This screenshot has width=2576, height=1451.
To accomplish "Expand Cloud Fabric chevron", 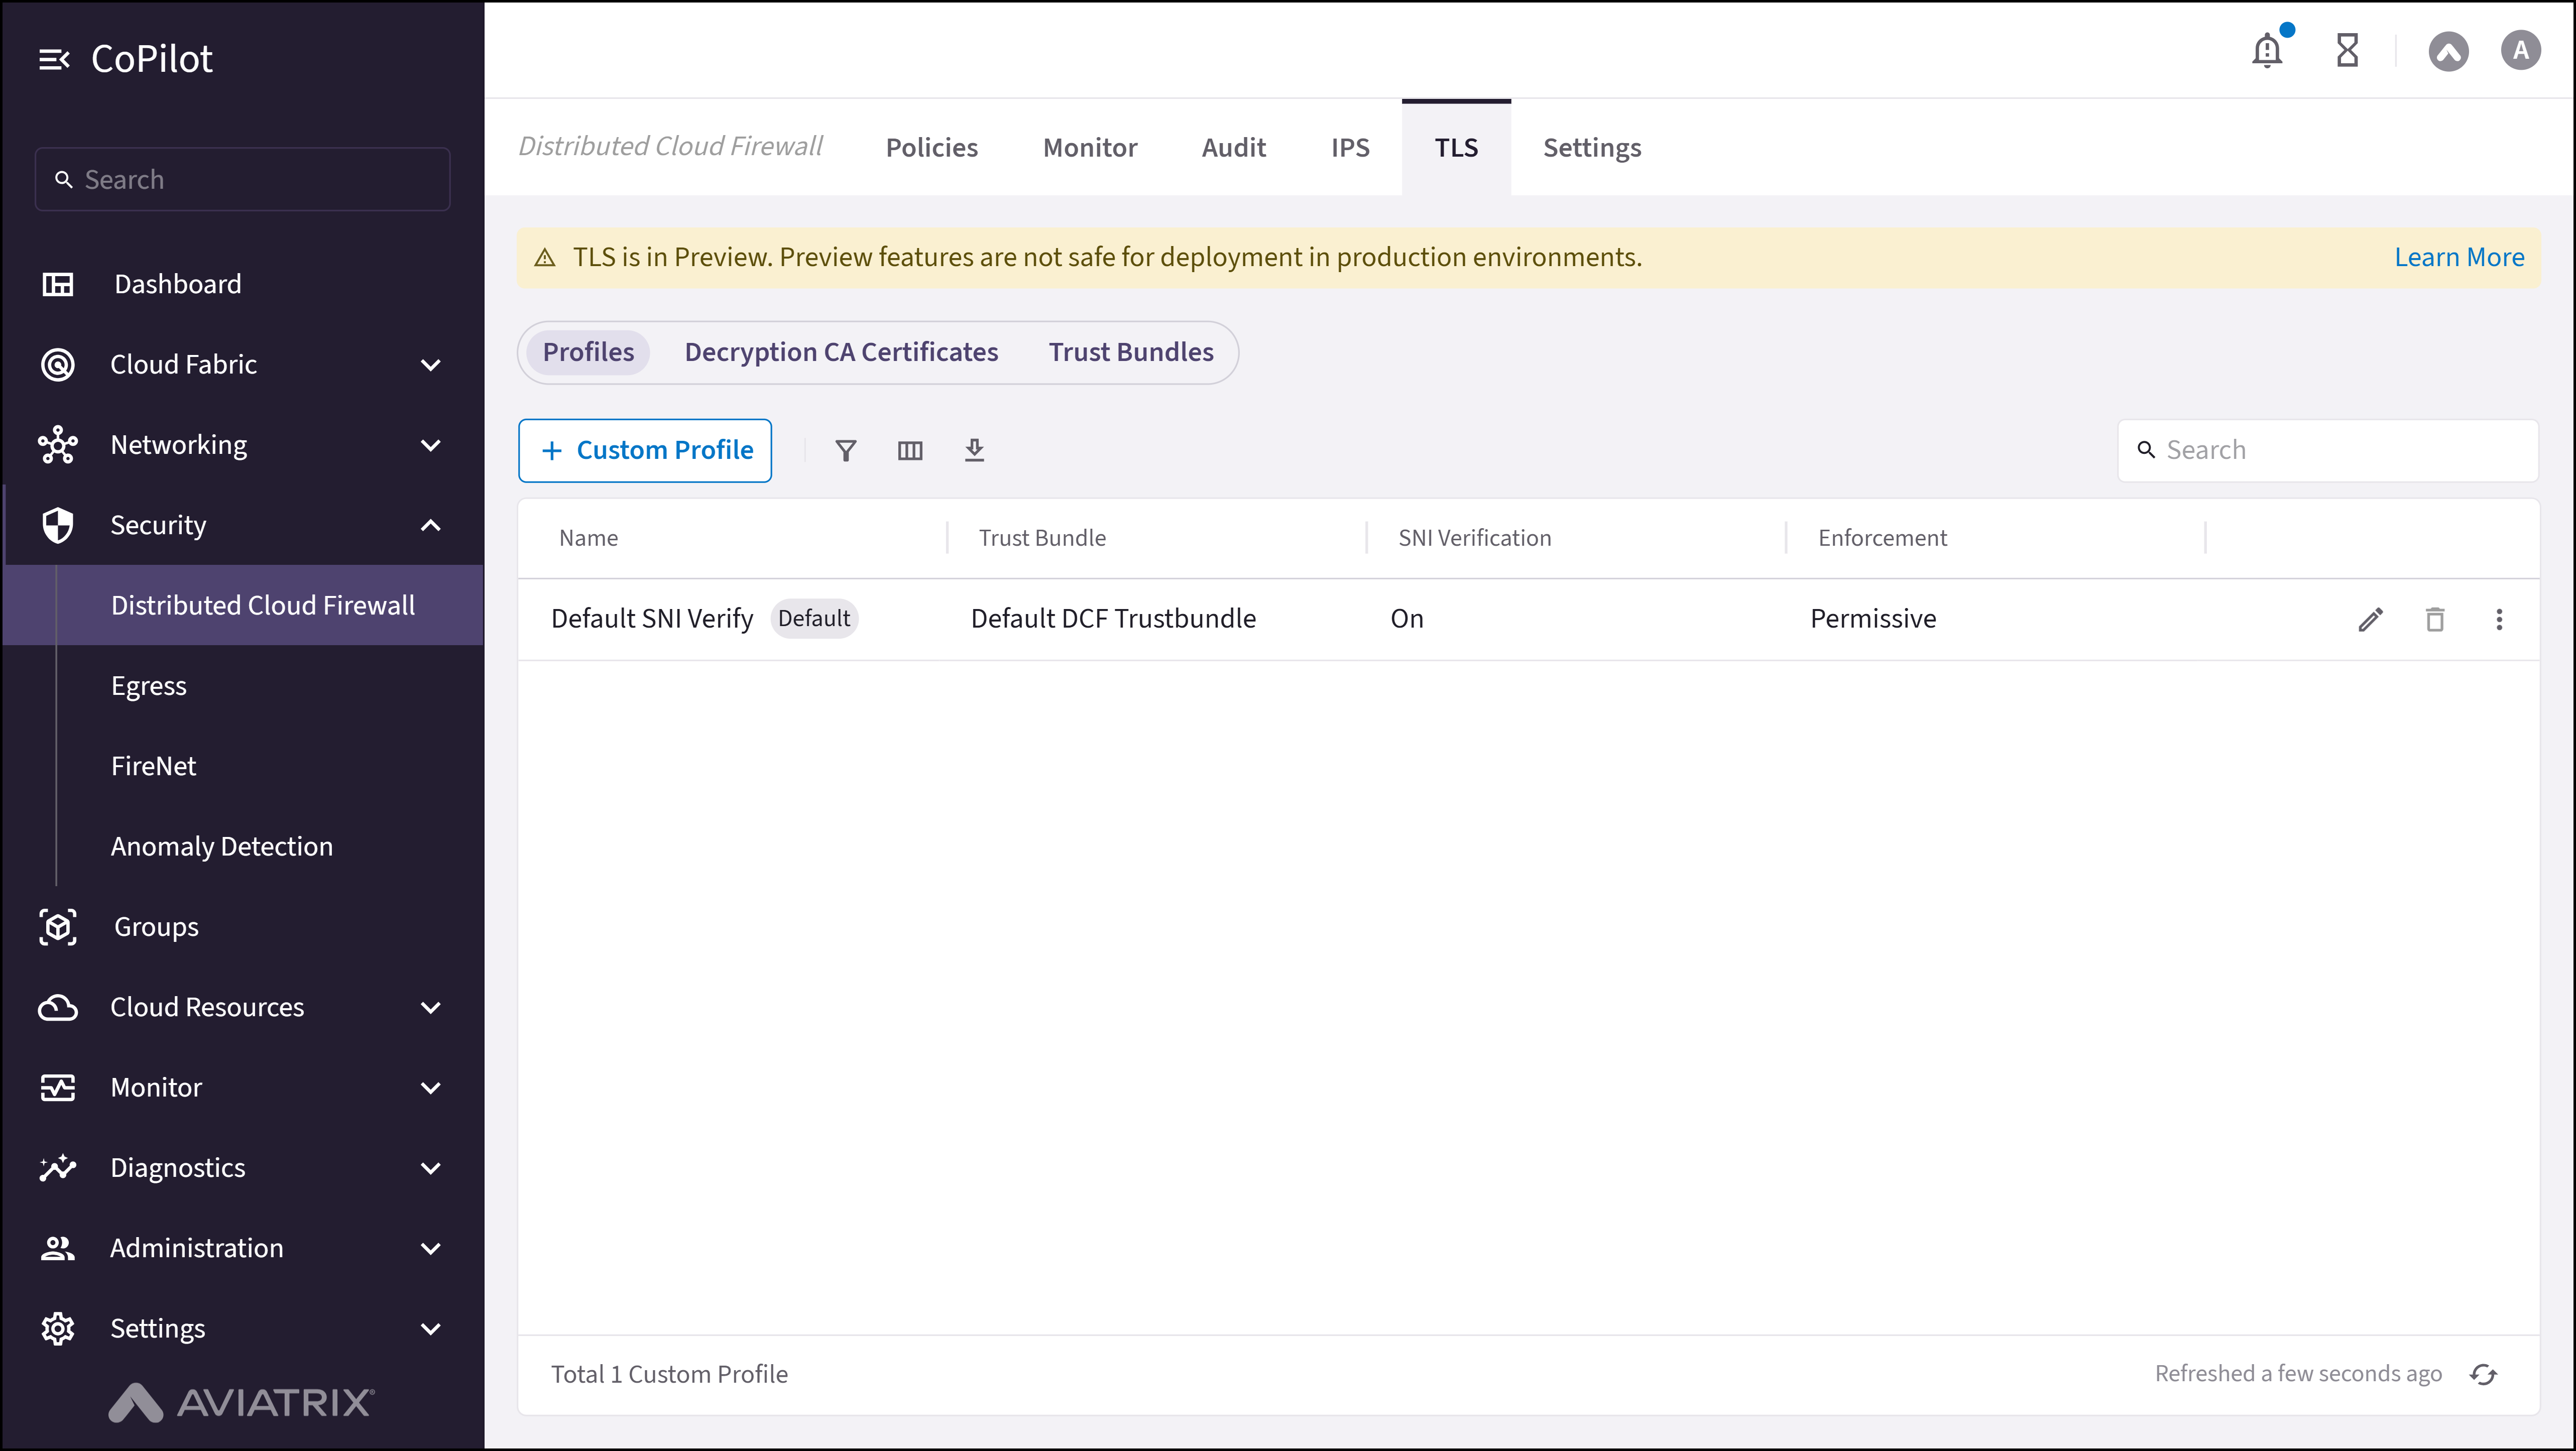I will pos(431,365).
